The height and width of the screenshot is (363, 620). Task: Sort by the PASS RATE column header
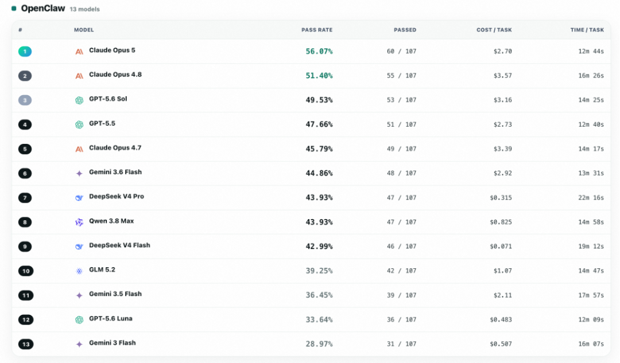(317, 30)
